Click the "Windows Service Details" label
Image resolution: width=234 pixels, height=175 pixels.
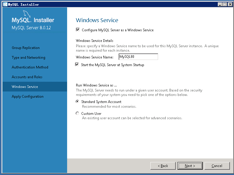point(94,41)
